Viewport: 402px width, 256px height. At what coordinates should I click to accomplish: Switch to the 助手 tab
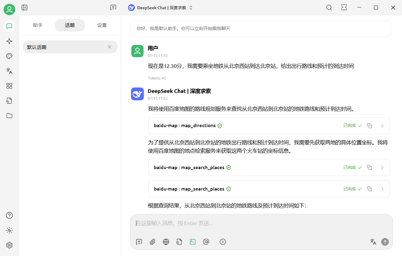pyautogui.click(x=38, y=25)
